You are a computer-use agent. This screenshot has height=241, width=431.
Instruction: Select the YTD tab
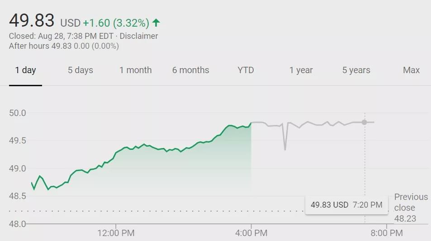tap(246, 70)
